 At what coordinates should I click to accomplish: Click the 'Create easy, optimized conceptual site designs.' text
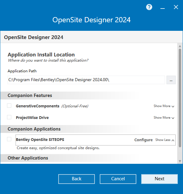click(x=58, y=148)
